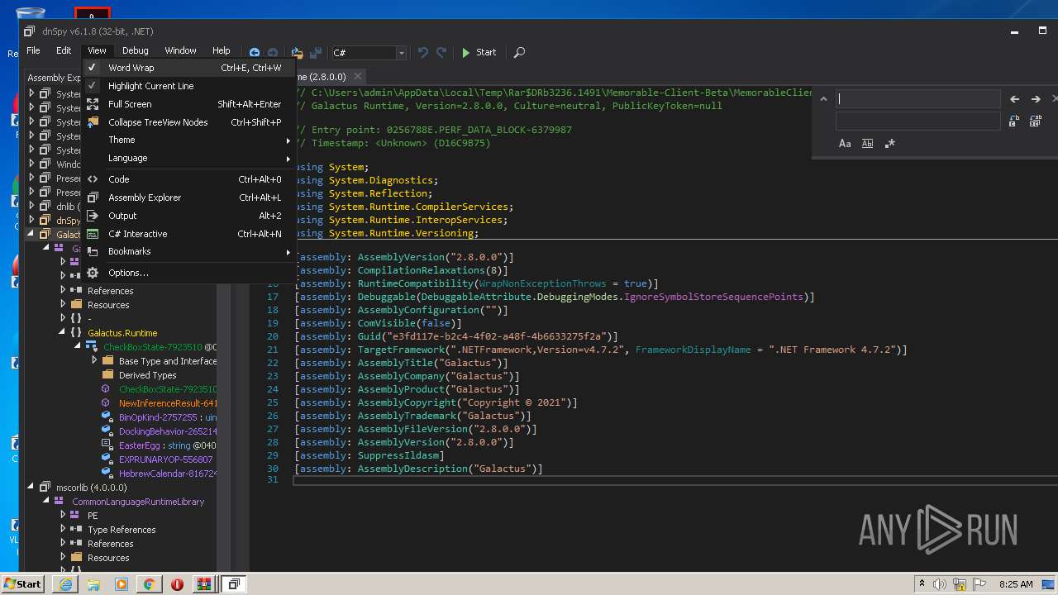1058x595 pixels.
Task: Click the Search magnifier toolbar icon
Action: point(519,52)
